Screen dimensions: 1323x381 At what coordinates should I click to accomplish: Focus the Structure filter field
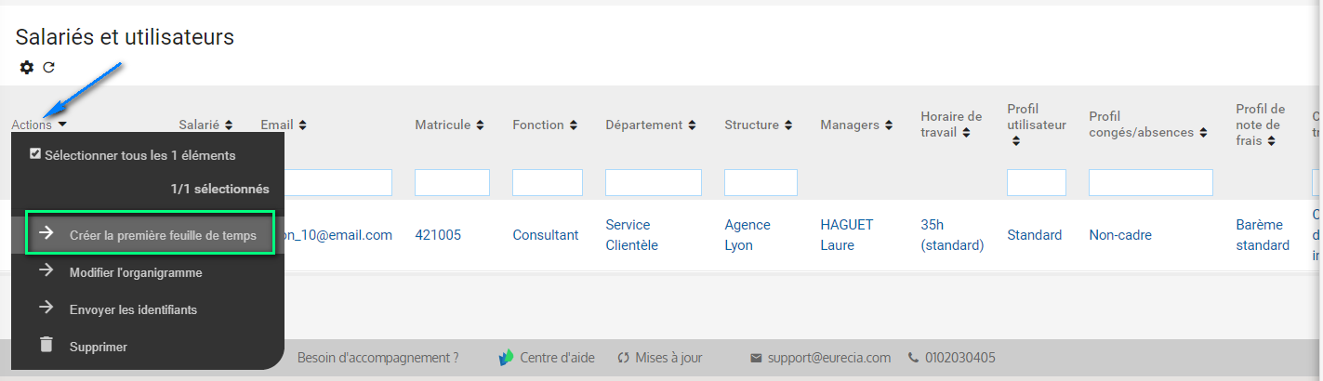761,182
